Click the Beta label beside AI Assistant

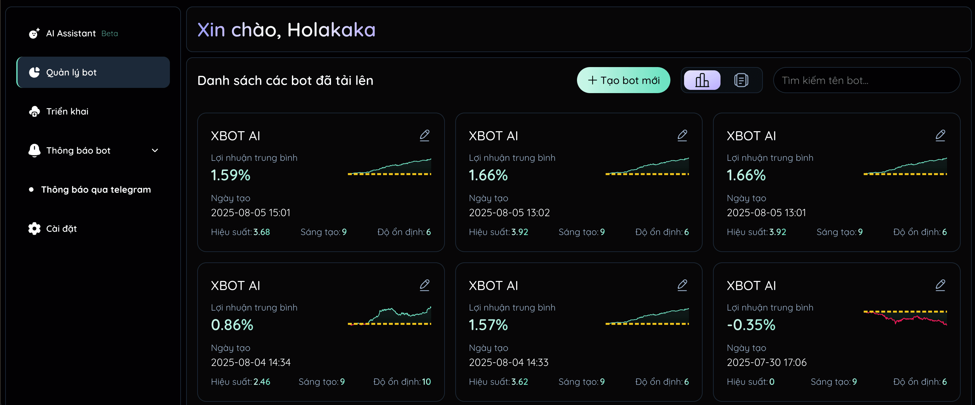(x=109, y=34)
